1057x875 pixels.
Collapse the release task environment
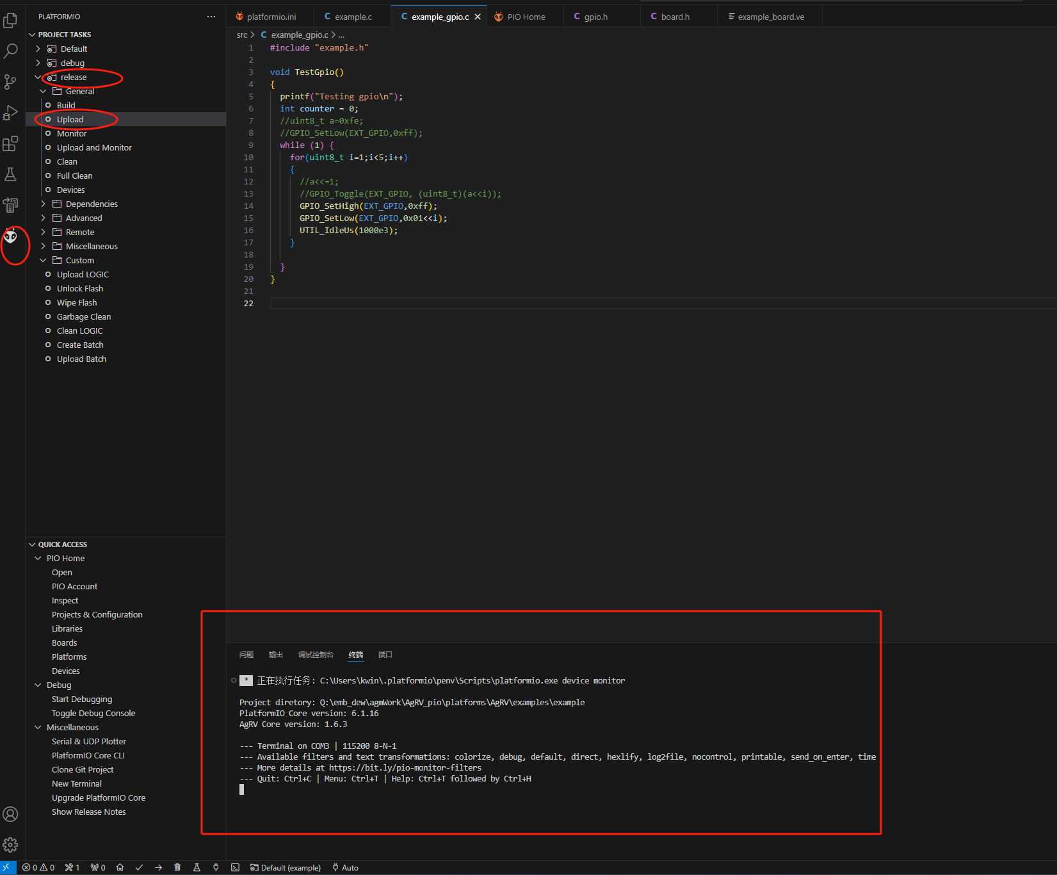click(x=38, y=77)
